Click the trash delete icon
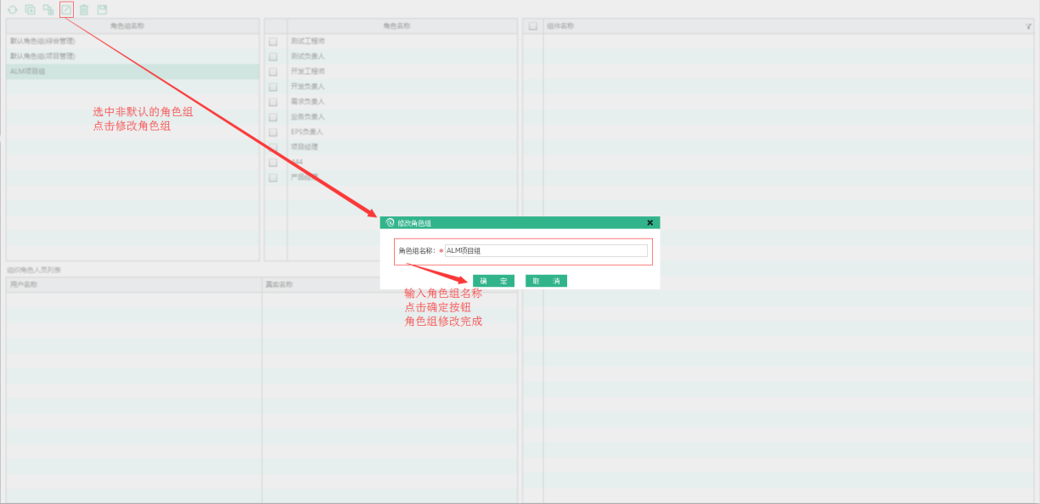The height and width of the screenshot is (504, 1040). [84, 10]
